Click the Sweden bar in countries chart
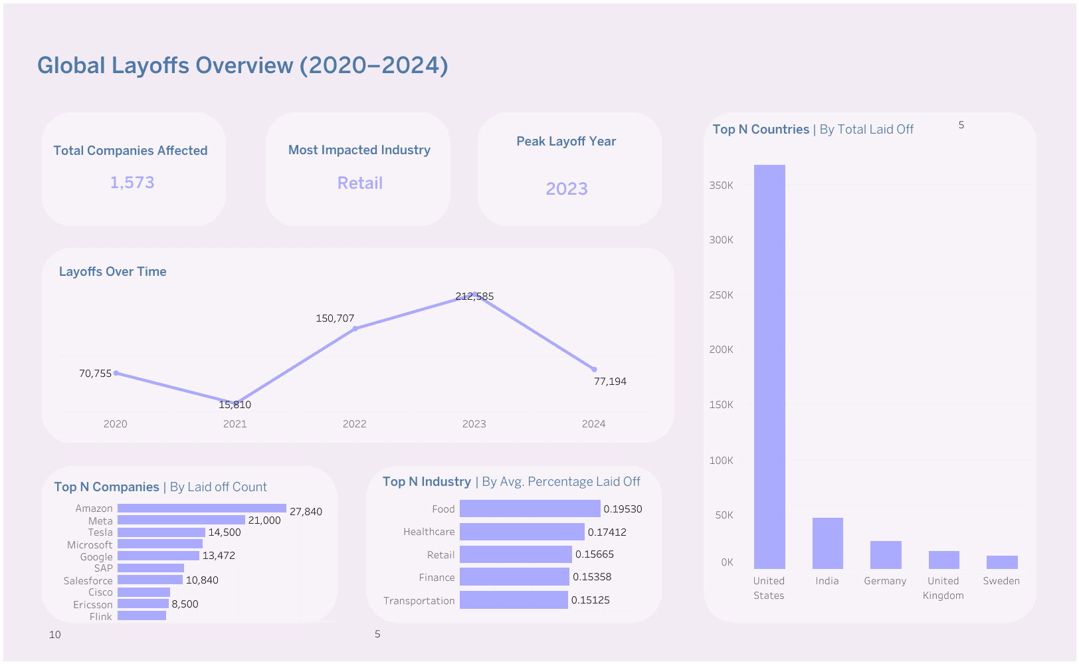 pyautogui.click(x=1002, y=562)
